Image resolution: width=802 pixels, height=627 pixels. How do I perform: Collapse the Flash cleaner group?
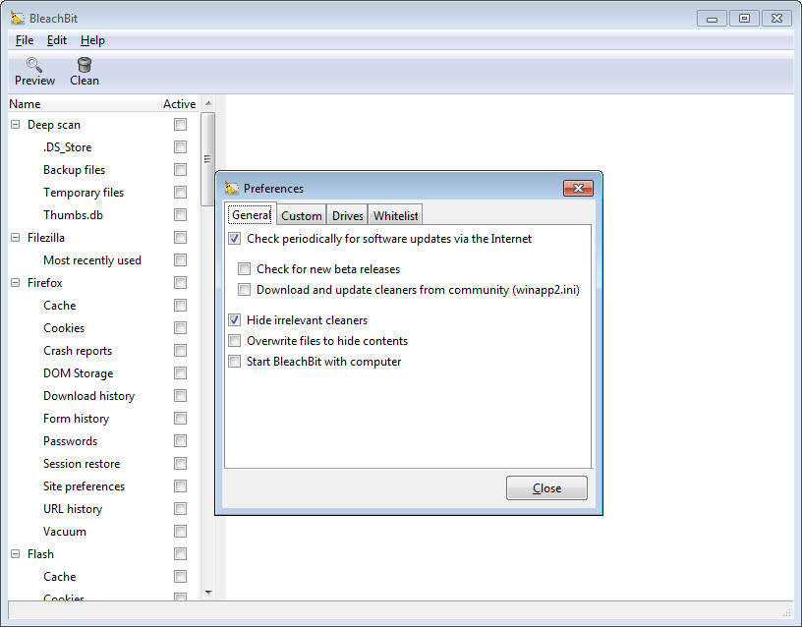click(x=16, y=554)
